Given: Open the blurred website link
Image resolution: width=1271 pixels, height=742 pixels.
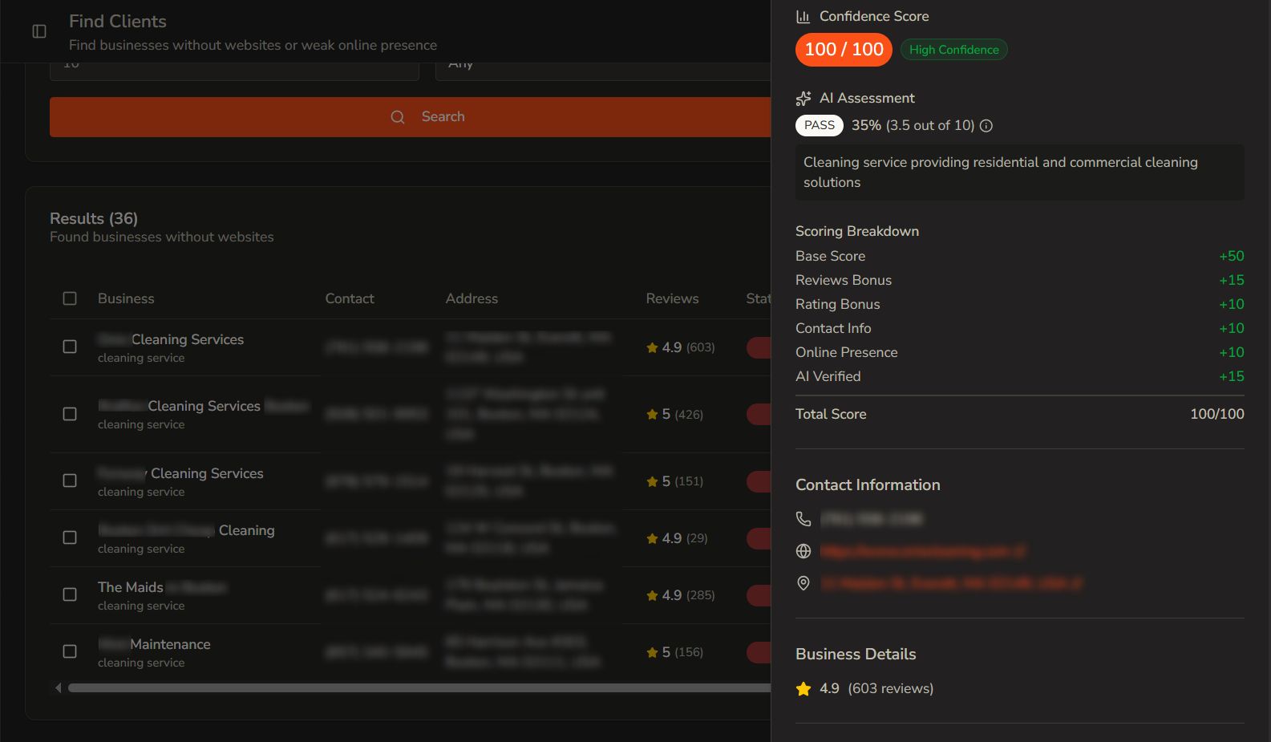Looking at the screenshot, I should (x=922, y=551).
